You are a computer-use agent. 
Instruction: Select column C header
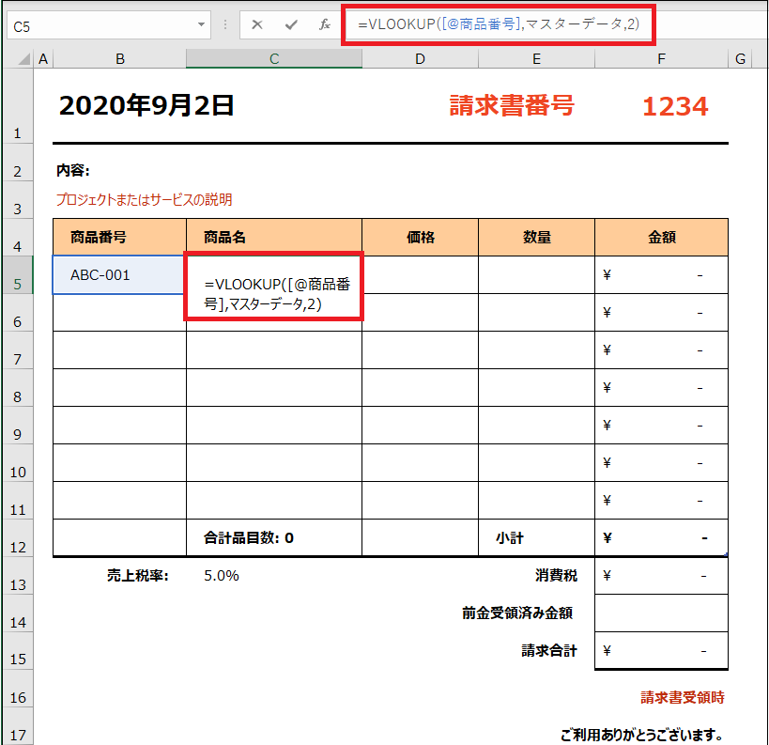273,59
